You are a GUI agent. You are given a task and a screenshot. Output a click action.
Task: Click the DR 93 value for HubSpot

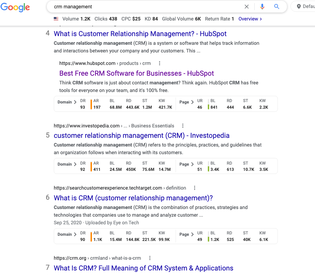(x=83, y=107)
